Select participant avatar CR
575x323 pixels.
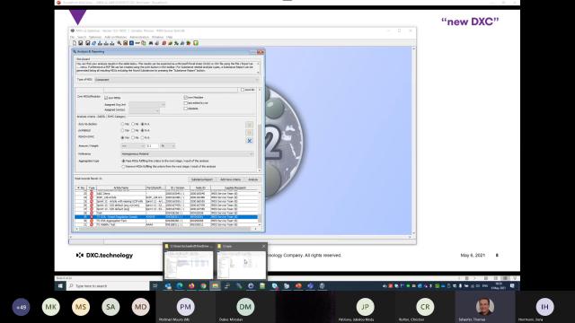[x=425, y=307]
